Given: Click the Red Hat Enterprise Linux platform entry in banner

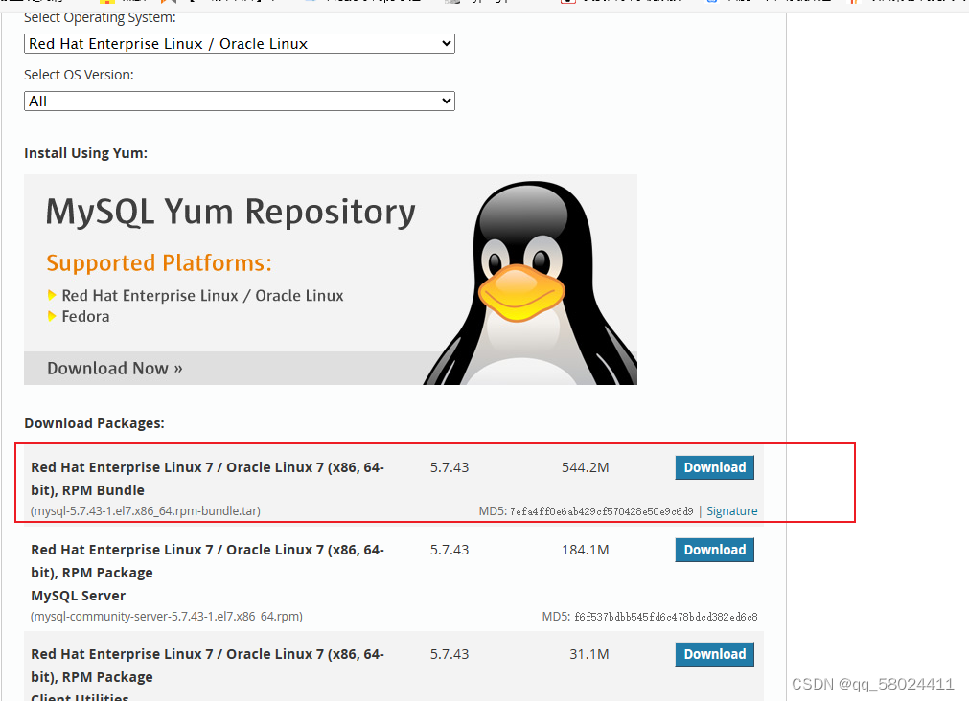Looking at the screenshot, I should click(x=202, y=296).
